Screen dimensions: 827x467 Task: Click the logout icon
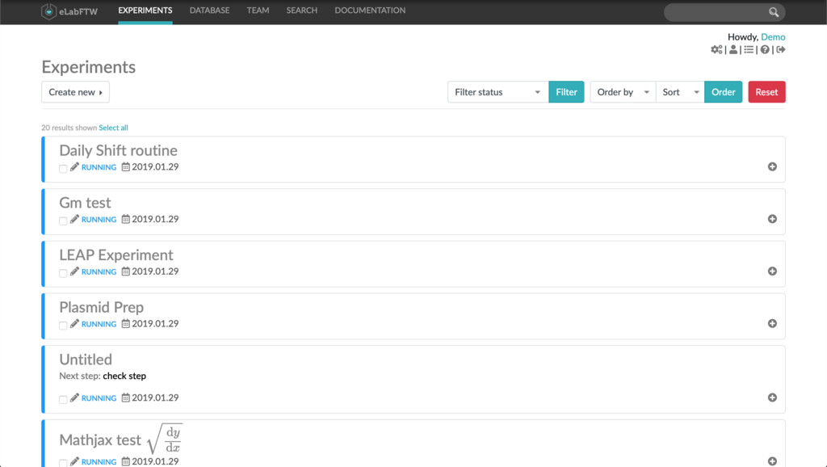point(781,49)
